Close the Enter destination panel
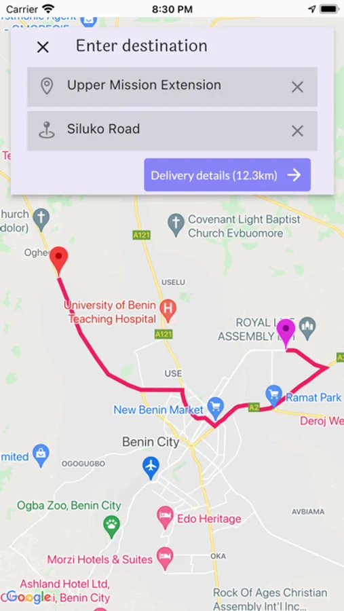Viewport: 344px width, 611px height. [43, 47]
